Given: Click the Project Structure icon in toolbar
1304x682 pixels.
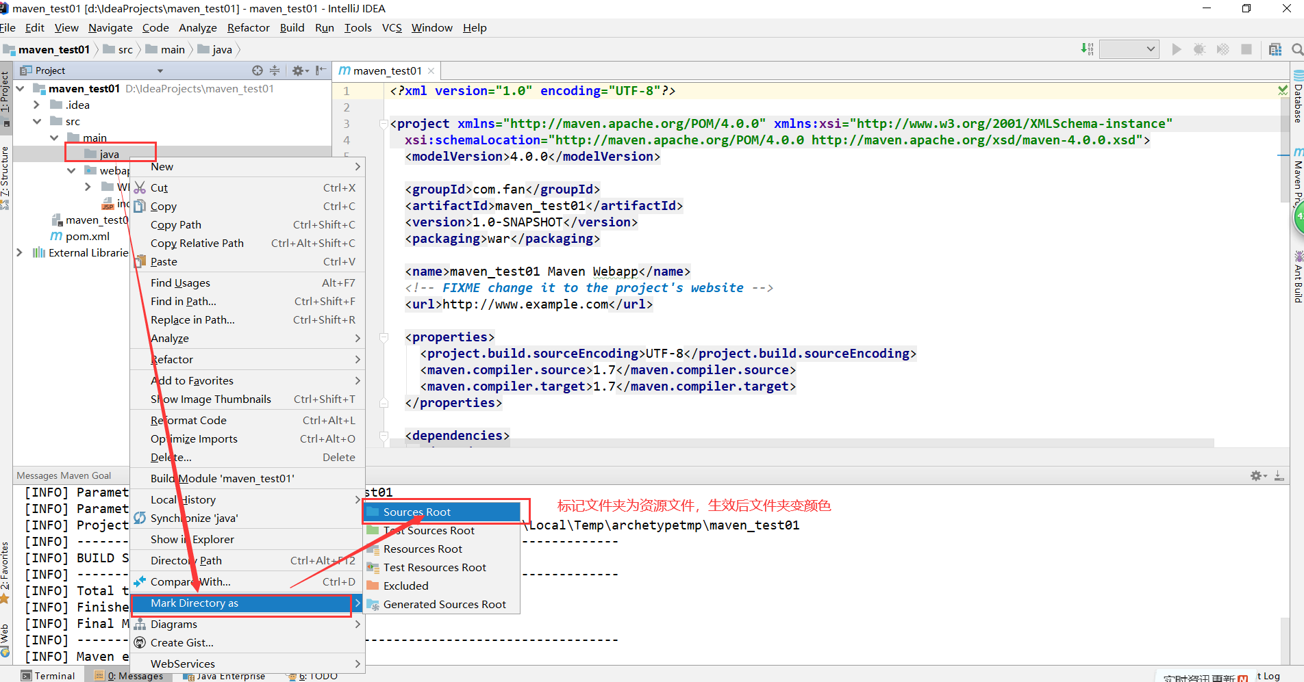Looking at the screenshot, I should pyautogui.click(x=1275, y=49).
